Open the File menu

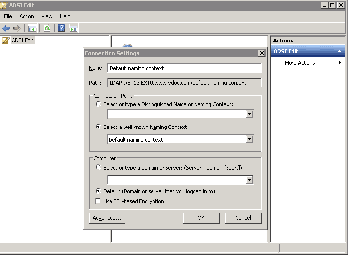(x=8, y=16)
